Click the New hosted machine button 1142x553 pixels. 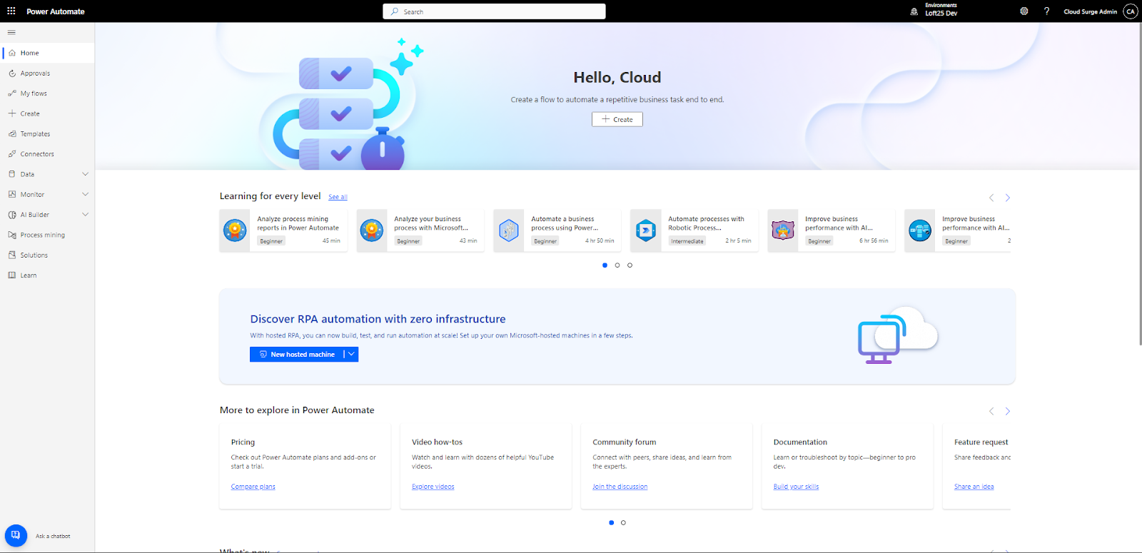[x=296, y=355]
